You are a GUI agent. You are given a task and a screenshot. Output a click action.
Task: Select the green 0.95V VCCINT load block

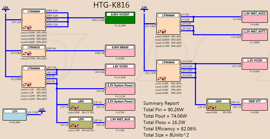(x=120, y=18)
